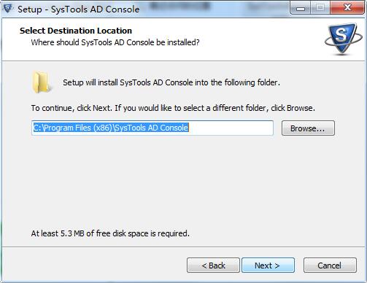
Task: Click the Select Destination Location heading
Action: 76,31
